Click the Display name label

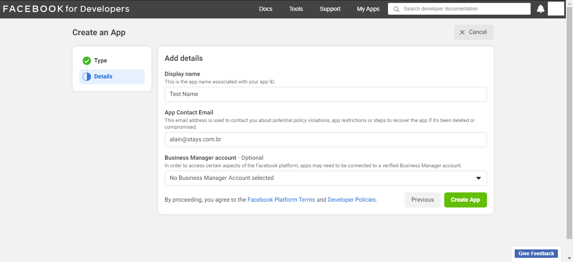(182, 74)
